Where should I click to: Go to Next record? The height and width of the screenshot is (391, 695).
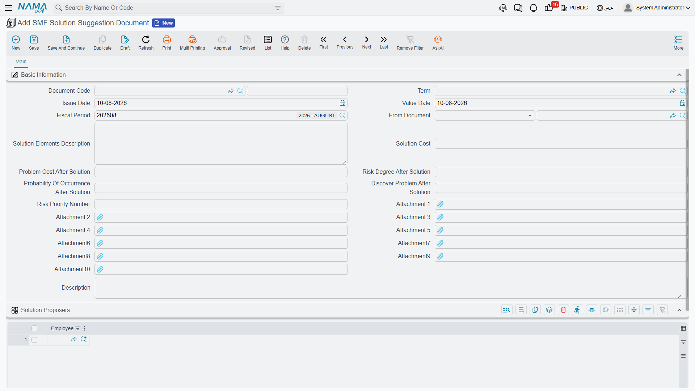click(367, 42)
